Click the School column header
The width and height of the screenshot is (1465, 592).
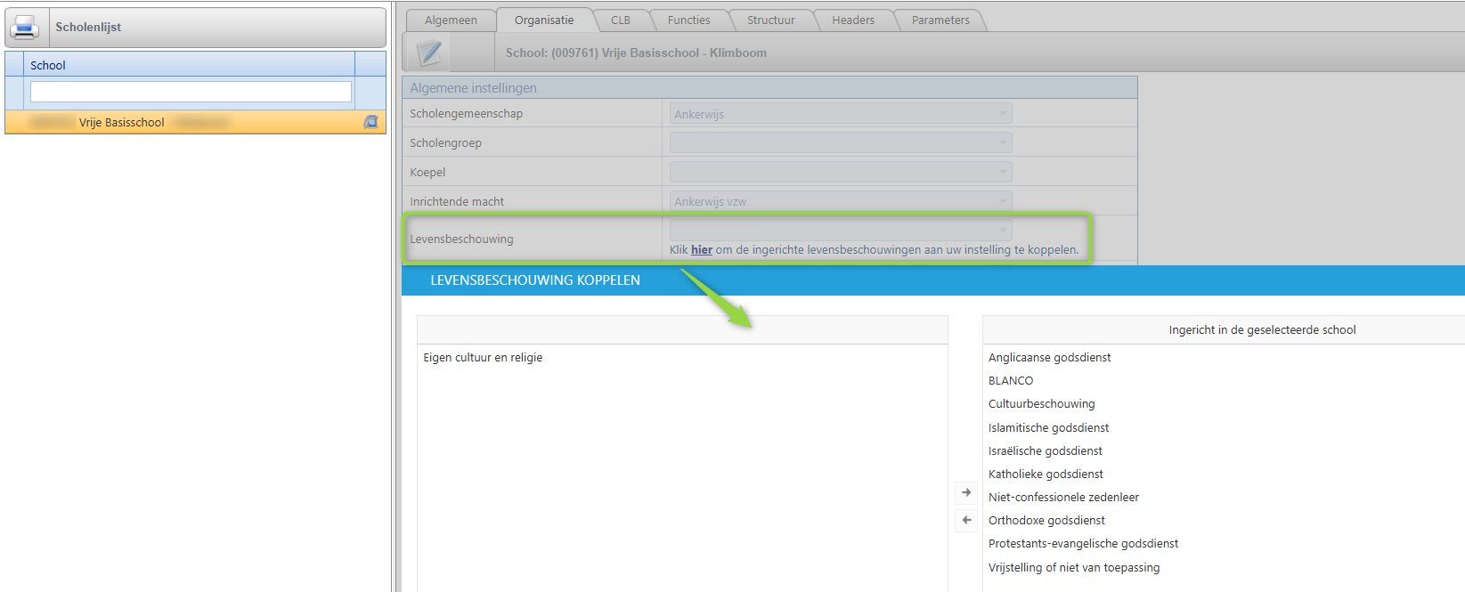pyautogui.click(x=48, y=65)
